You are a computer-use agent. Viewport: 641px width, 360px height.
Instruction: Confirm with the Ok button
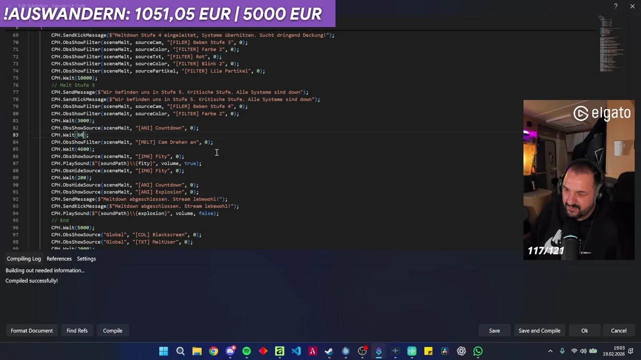pos(584,330)
